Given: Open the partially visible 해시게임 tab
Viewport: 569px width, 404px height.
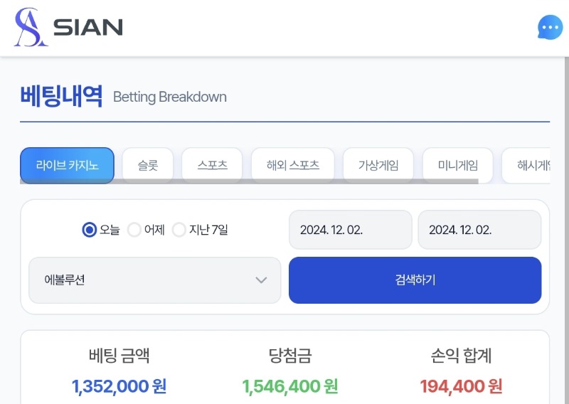Looking at the screenshot, I should 526,166.
